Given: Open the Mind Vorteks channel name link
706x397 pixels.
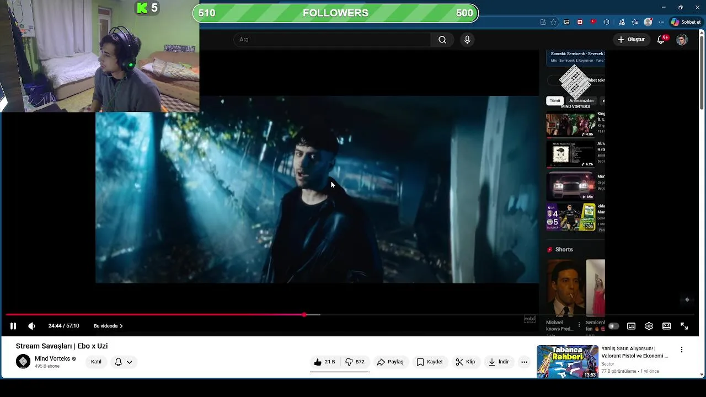Looking at the screenshot, I should tap(52, 358).
